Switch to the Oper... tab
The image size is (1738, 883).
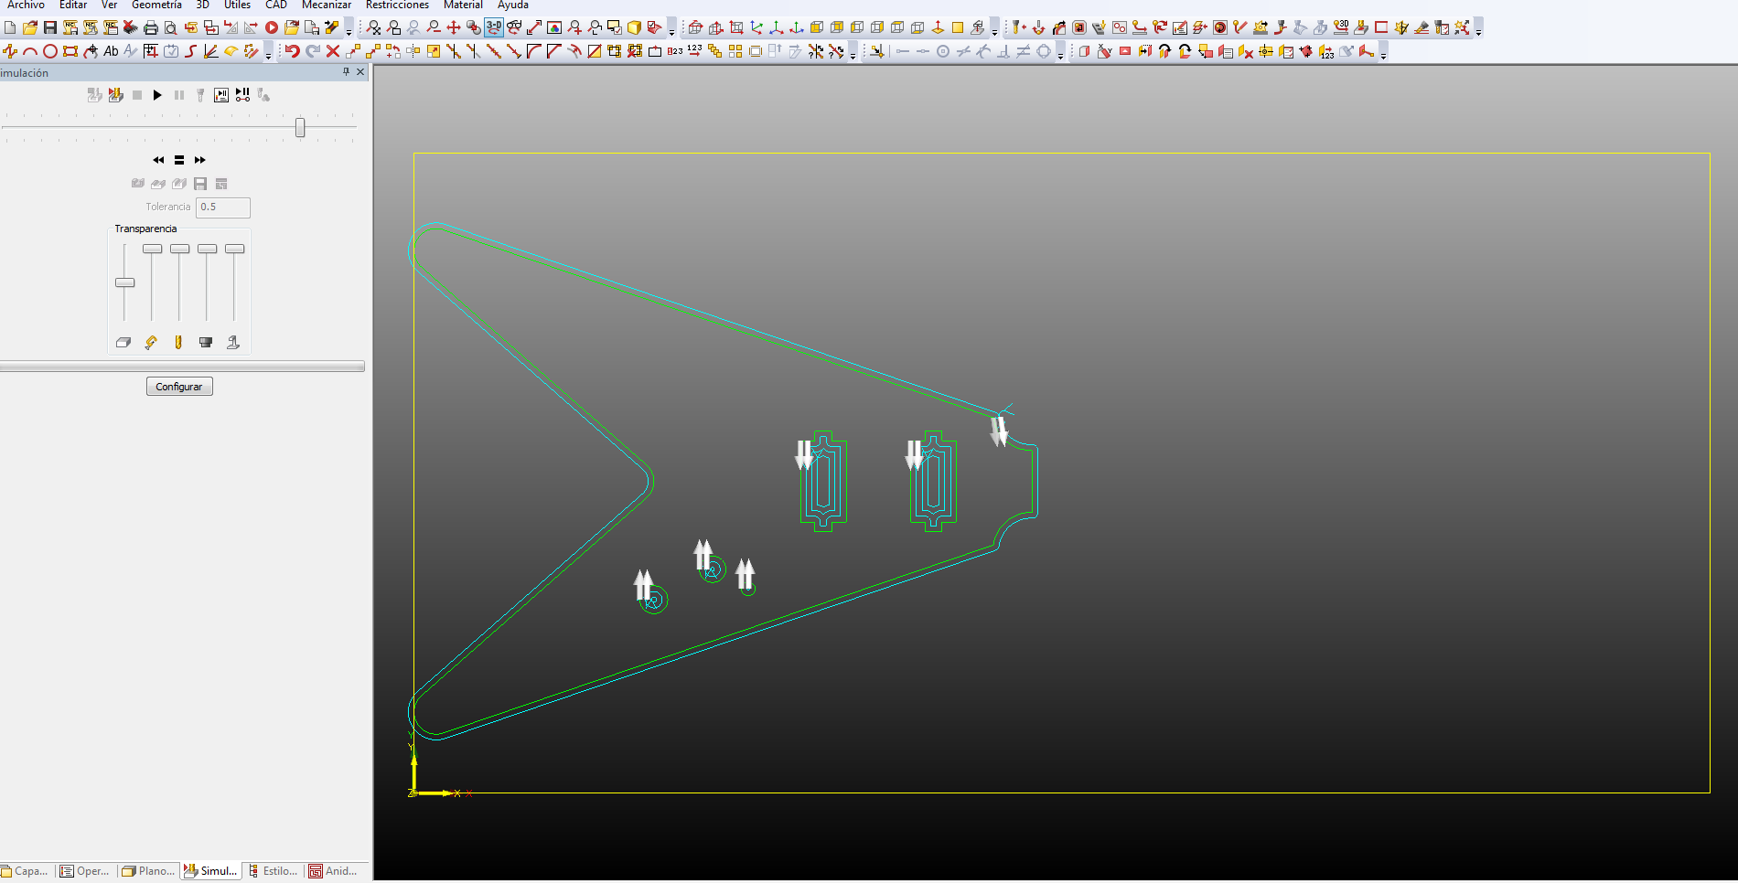pos(85,871)
